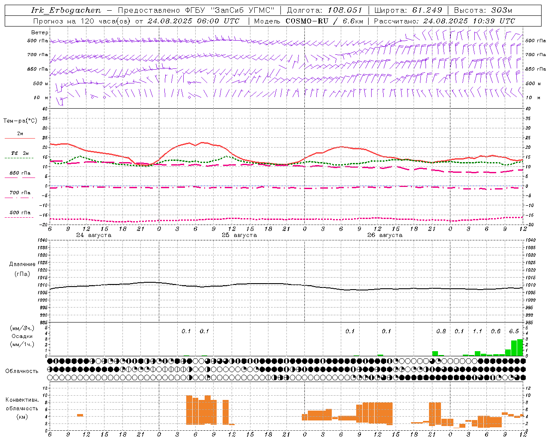The image size is (548, 438).
Task: Select the Td 2м legend entry
Action: 20,153
